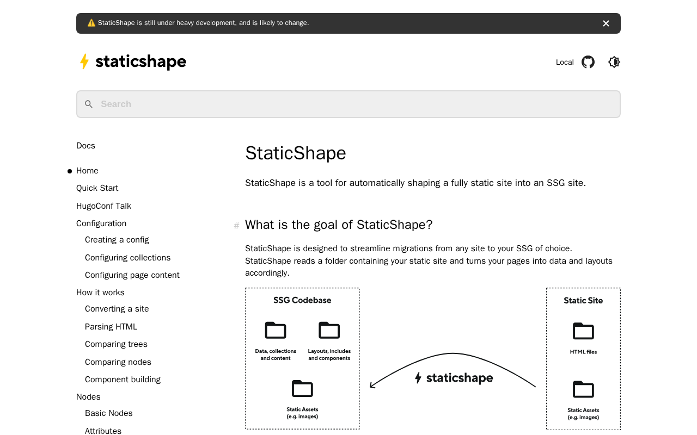This screenshot has height=435, width=697.
Task: Toggle the dark/light theme icon
Action: [x=614, y=62]
